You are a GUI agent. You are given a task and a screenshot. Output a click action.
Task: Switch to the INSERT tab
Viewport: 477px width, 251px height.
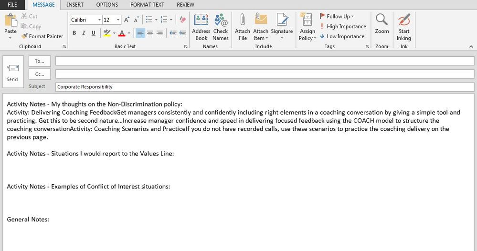pyautogui.click(x=75, y=5)
